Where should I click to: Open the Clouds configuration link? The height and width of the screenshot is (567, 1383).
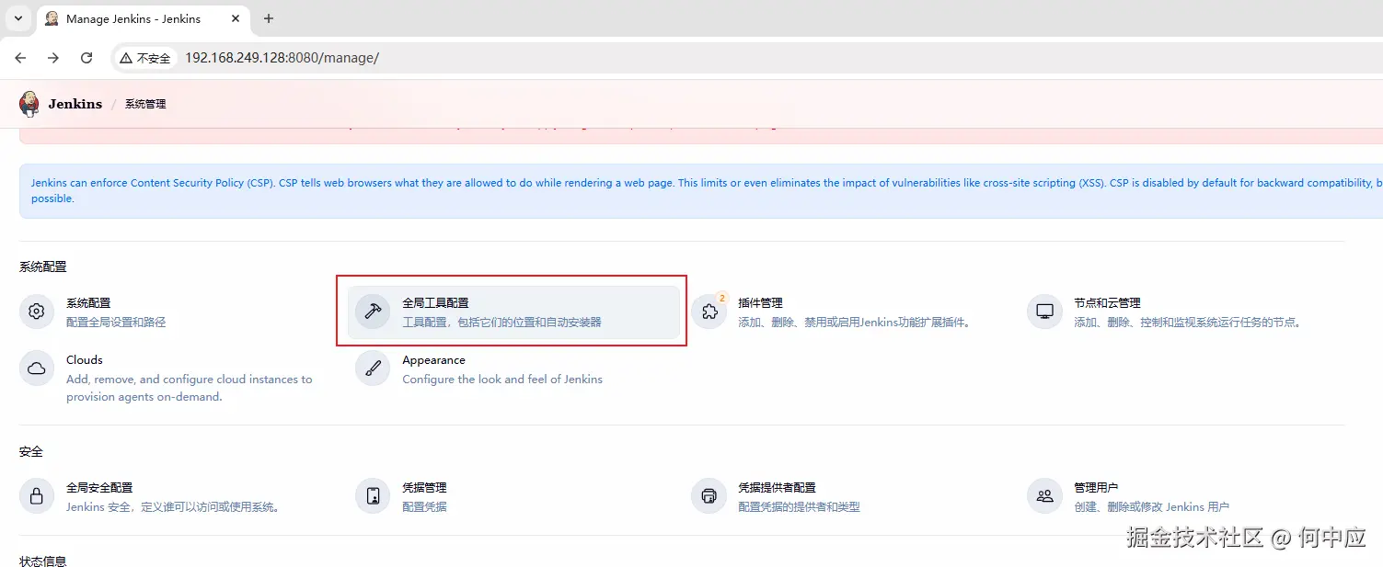[85, 360]
